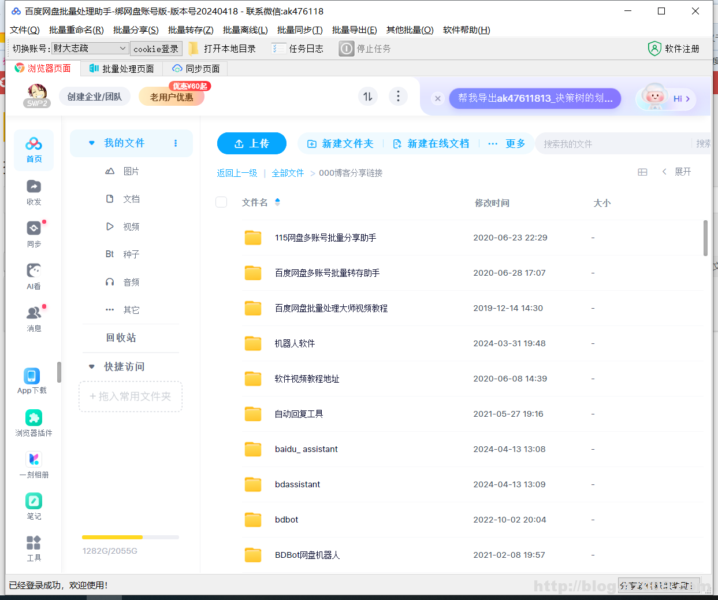Check the select-all checkbox above the file list
Image resolution: width=718 pixels, height=600 pixels.
click(221, 202)
